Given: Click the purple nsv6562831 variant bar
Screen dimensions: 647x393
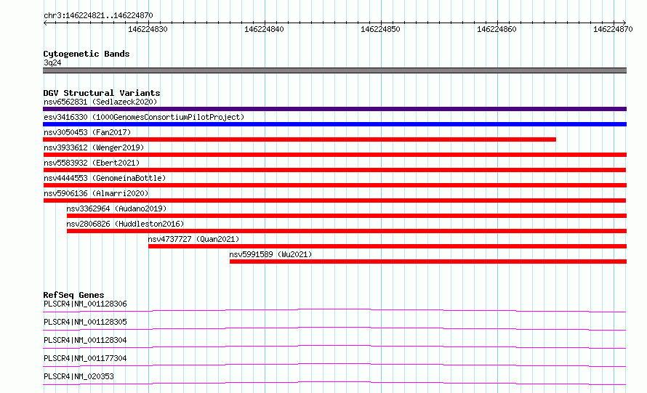Looking at the screenshot, I should pyautogui.click(x=334, y=109).
